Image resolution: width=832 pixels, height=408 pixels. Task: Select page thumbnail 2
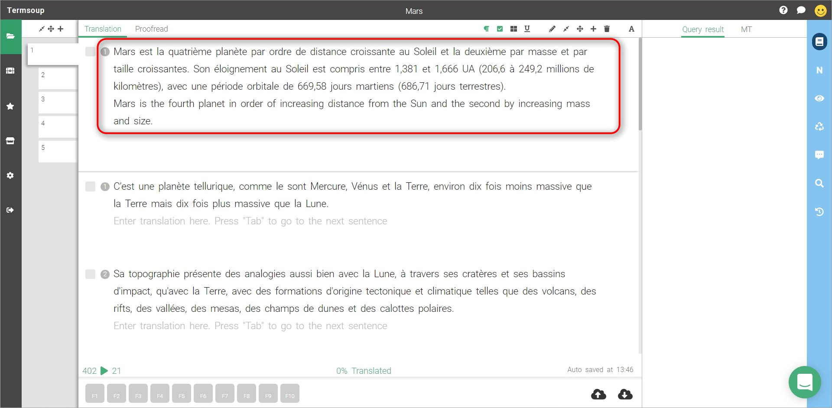click(58, 78)
